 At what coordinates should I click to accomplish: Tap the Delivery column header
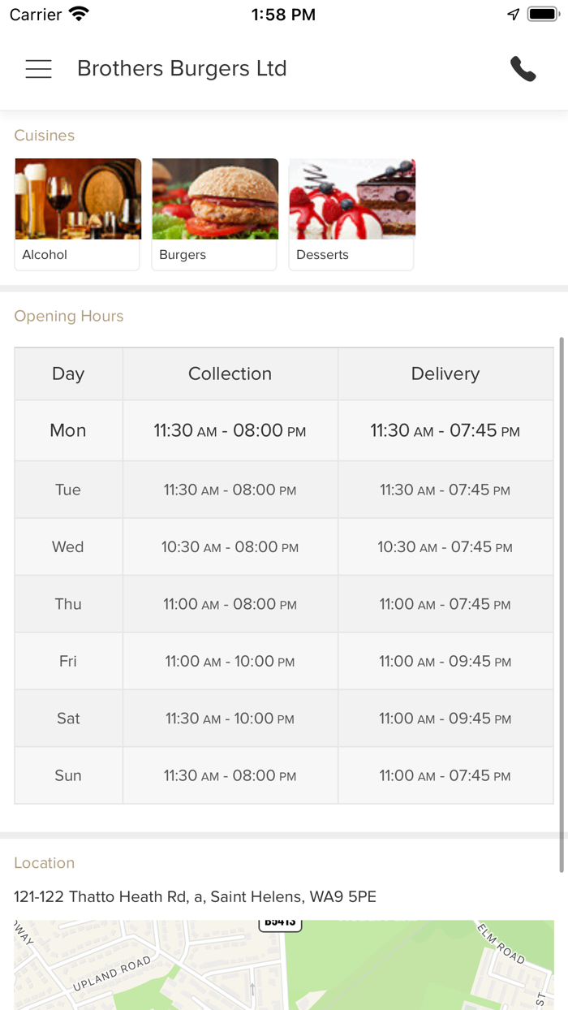(x=445, y=373)
